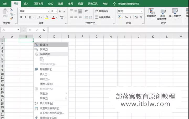
Task: Toggle Underline formatting
Action: (x=30, y=17)
